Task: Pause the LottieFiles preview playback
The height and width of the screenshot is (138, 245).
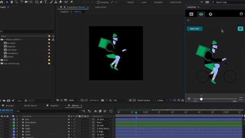Action: [189, 99]
